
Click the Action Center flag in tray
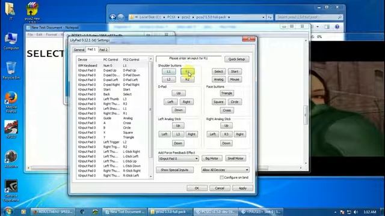[342, 212]
